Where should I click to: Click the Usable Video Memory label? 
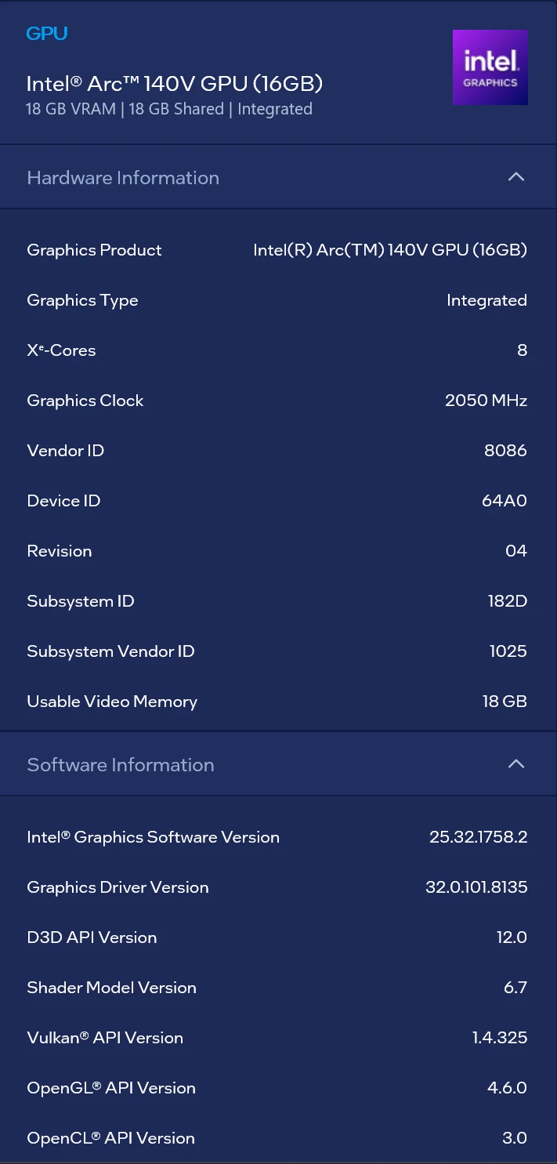click(x=112, y=702)
